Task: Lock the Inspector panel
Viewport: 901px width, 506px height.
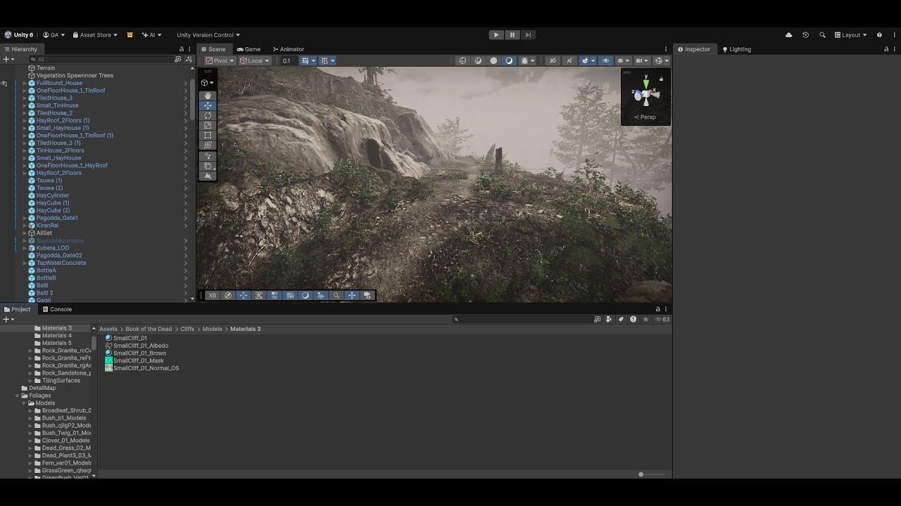Action: tap(886, 49)
